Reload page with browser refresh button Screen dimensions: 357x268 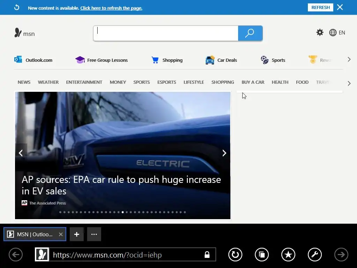point(235,254)
